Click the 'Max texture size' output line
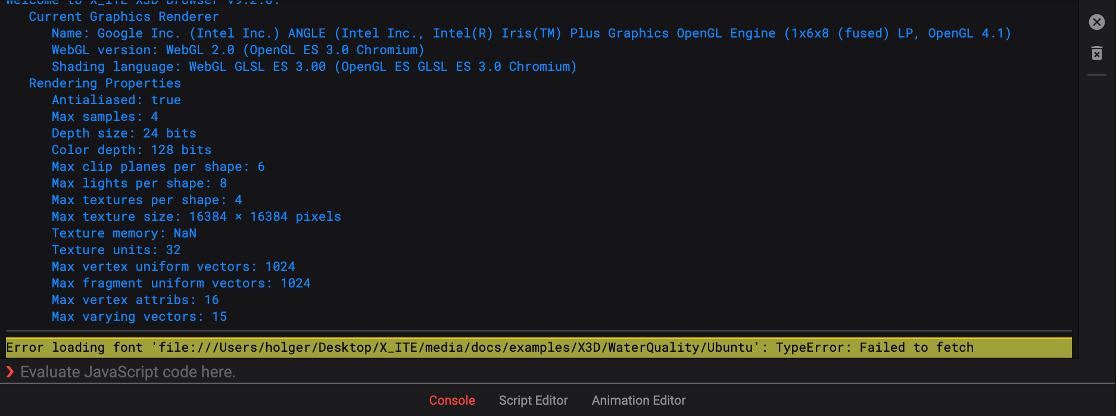 pyautogui.click(x=196, y=217)
